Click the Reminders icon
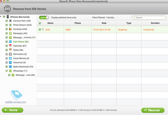Image resolution: width=168 pixels, height=115 pixels. [10, 54]
